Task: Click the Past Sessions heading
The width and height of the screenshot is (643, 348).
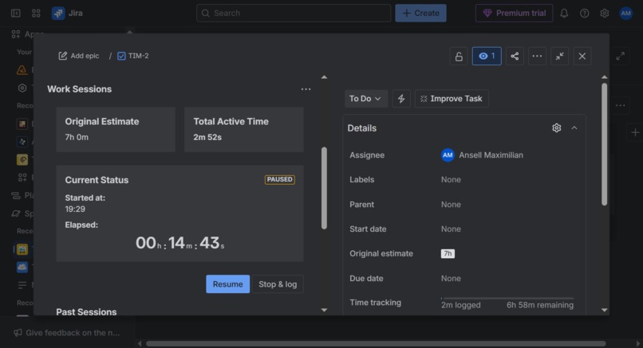Action: pos(86,311)
